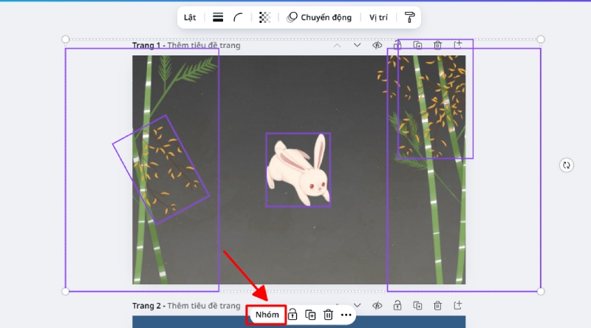
Task: Open the Vị trí (Position) panel
Action: [378, 17]
